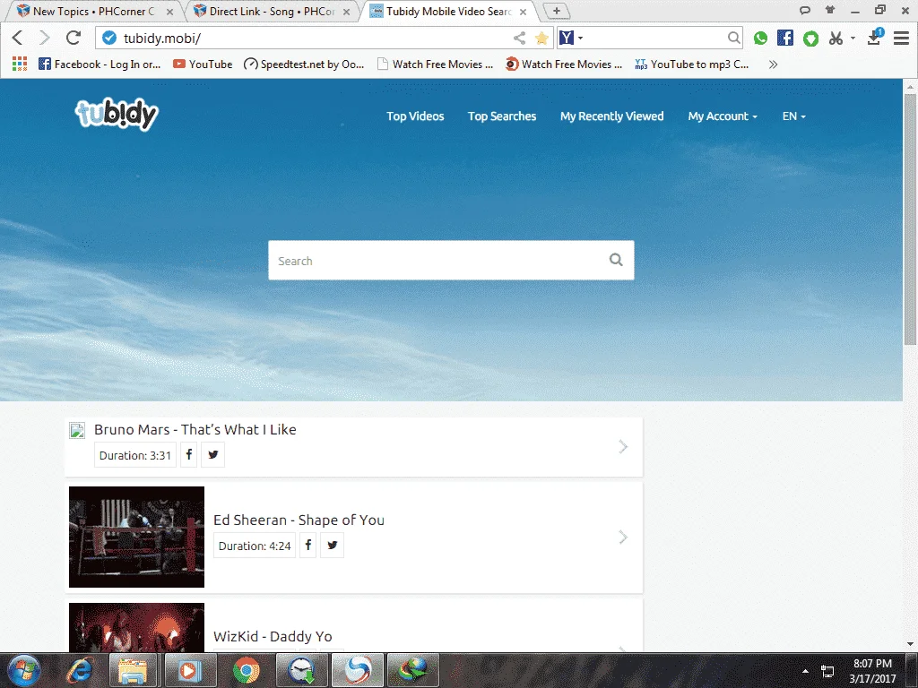The width and height of the screenshot is (918, 688).
Task: Click the share icon in address bar
Action: point(519,38)
